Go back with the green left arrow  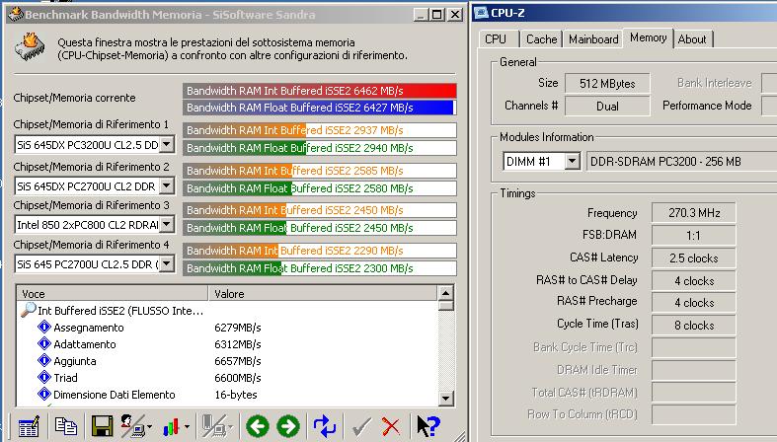coord(257,426)
